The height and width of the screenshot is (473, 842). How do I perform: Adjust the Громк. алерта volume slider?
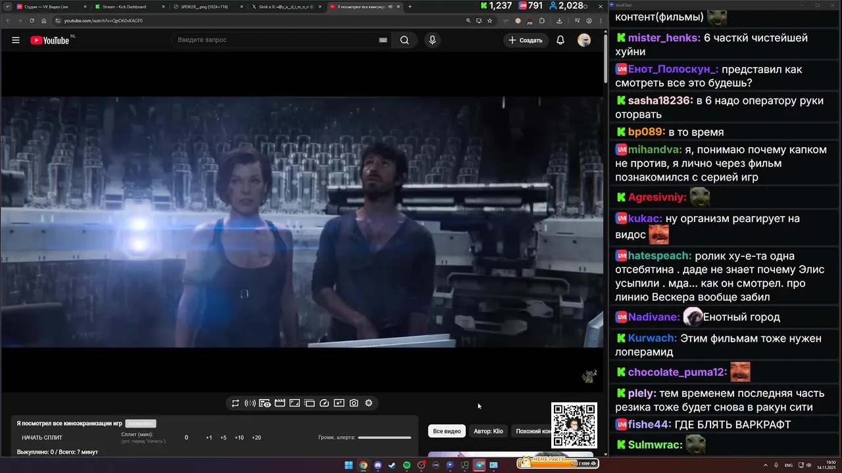pos(385,438)
